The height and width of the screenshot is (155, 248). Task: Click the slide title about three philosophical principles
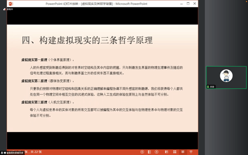click(x=87, y=40)
